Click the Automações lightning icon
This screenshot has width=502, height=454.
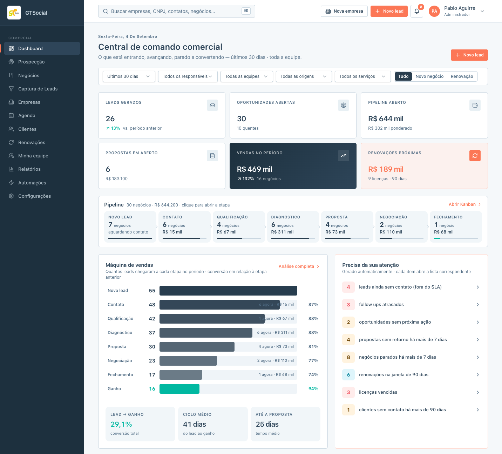tap(11, 183)
